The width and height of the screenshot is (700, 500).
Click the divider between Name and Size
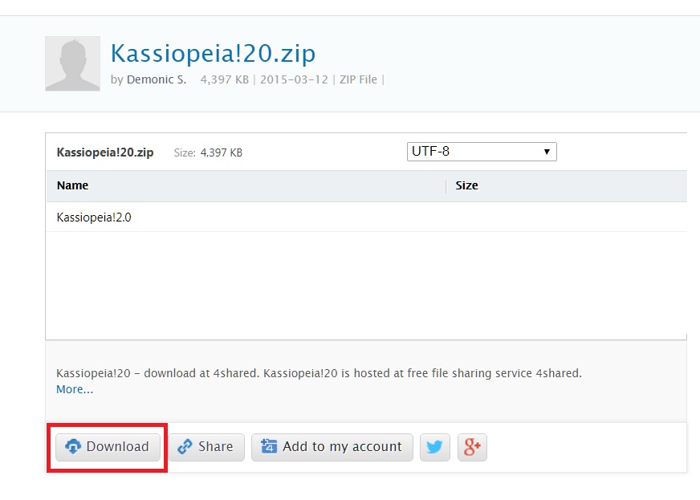point(446,186)
